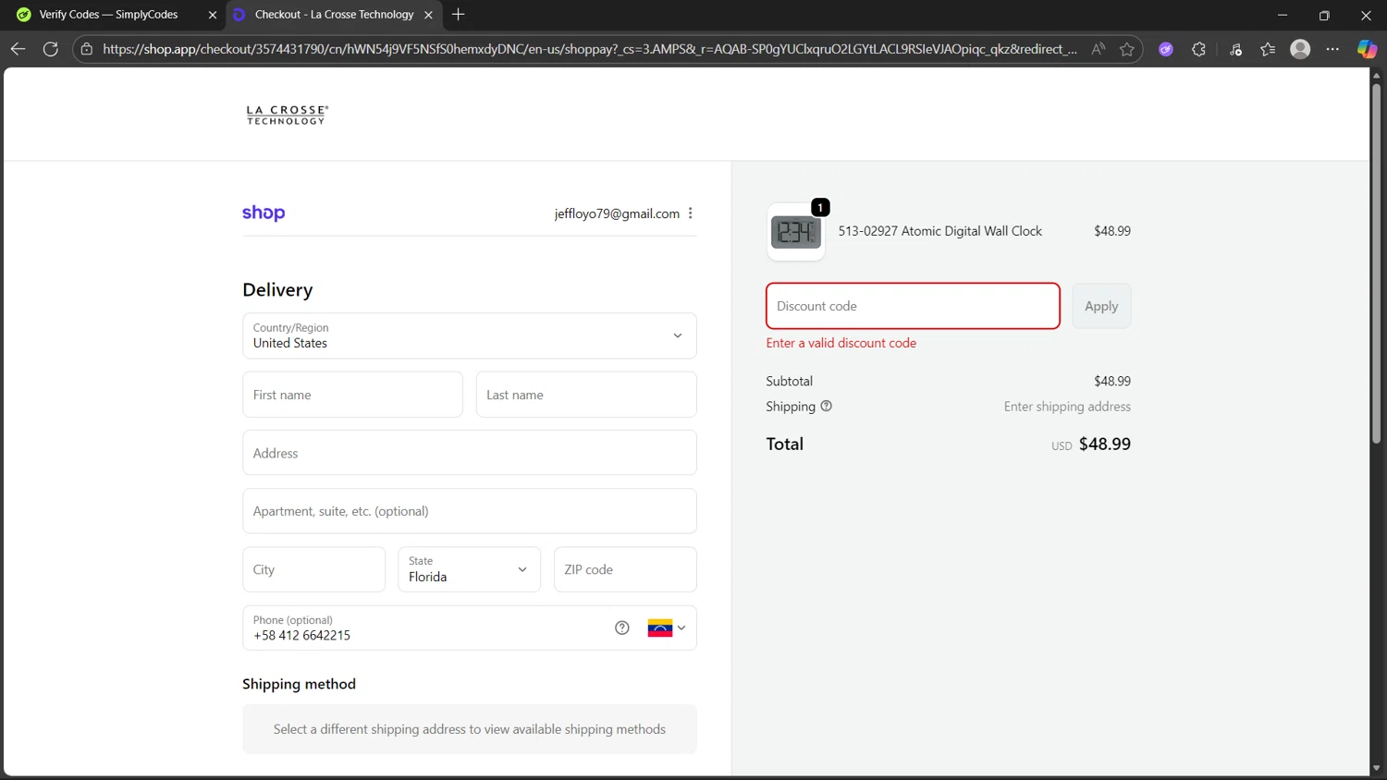The image size is (1387, 780).
Task: Focus the ZIP code field
Action: [625, 569]
